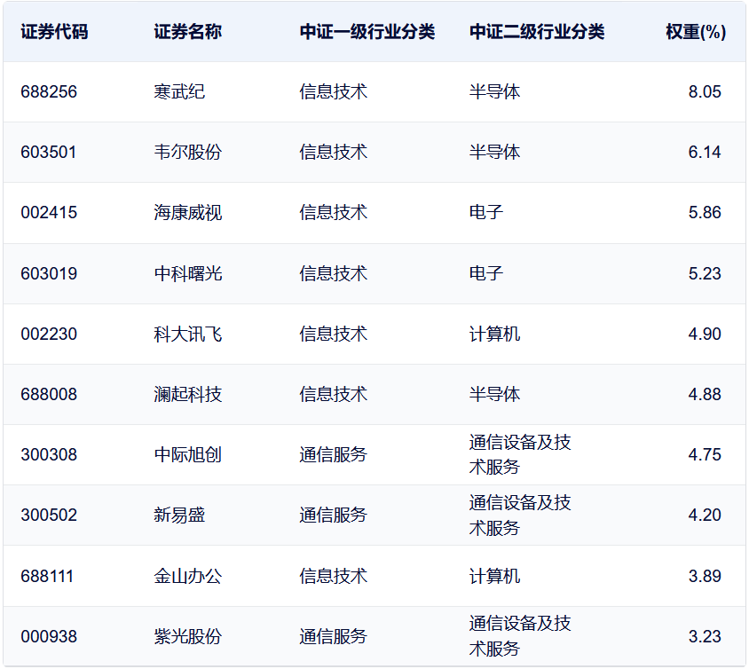Click 通信设备及技术服务 in the 中际旭创 row
Screen dimensions: 749x669
click(520, 454)
